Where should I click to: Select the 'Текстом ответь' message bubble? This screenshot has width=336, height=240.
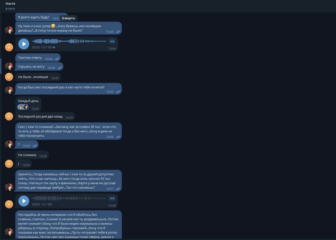coord(38,58)
